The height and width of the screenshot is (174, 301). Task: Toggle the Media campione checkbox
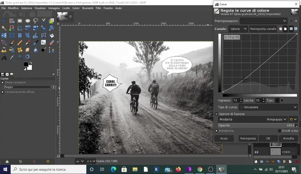2,82
